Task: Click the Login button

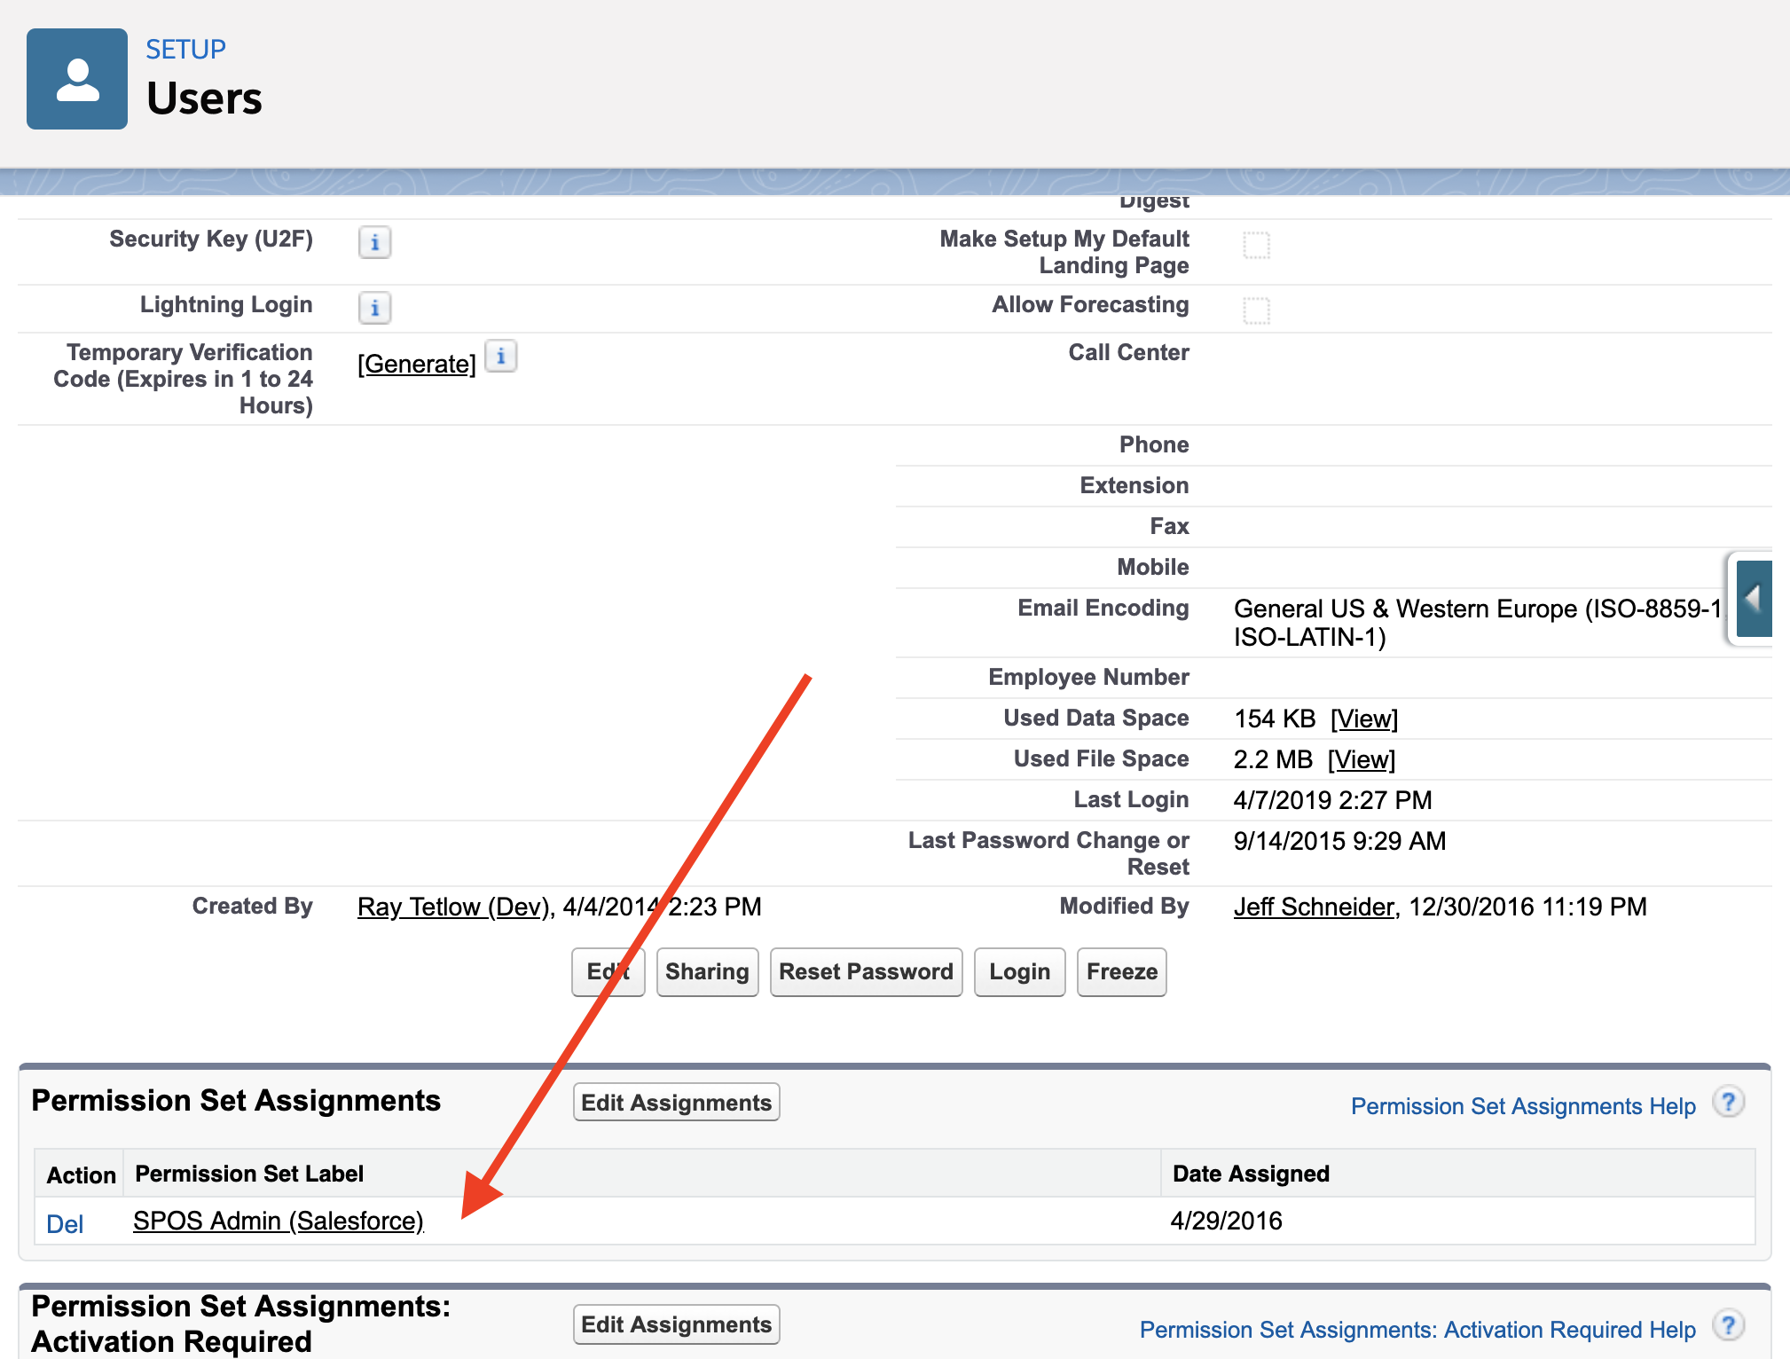Action: [1019, 972]
